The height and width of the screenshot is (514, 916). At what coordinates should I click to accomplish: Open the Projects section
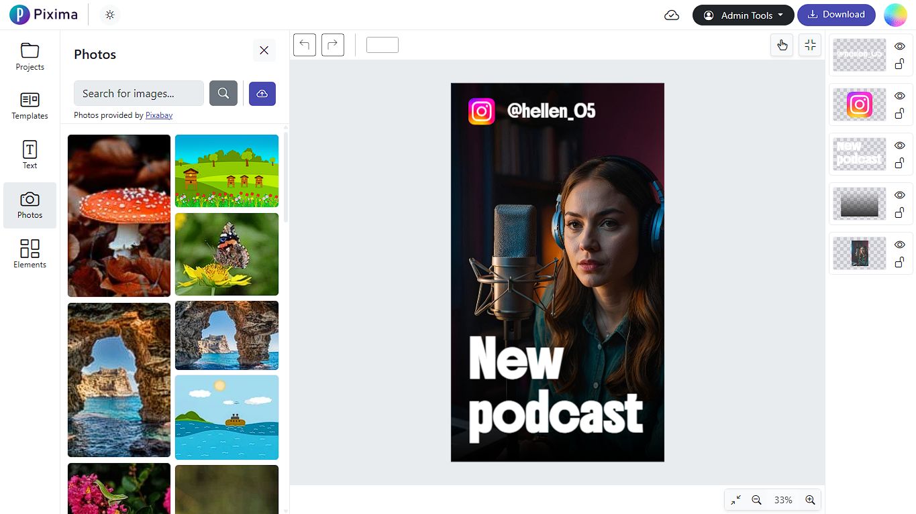click(30, 56)
